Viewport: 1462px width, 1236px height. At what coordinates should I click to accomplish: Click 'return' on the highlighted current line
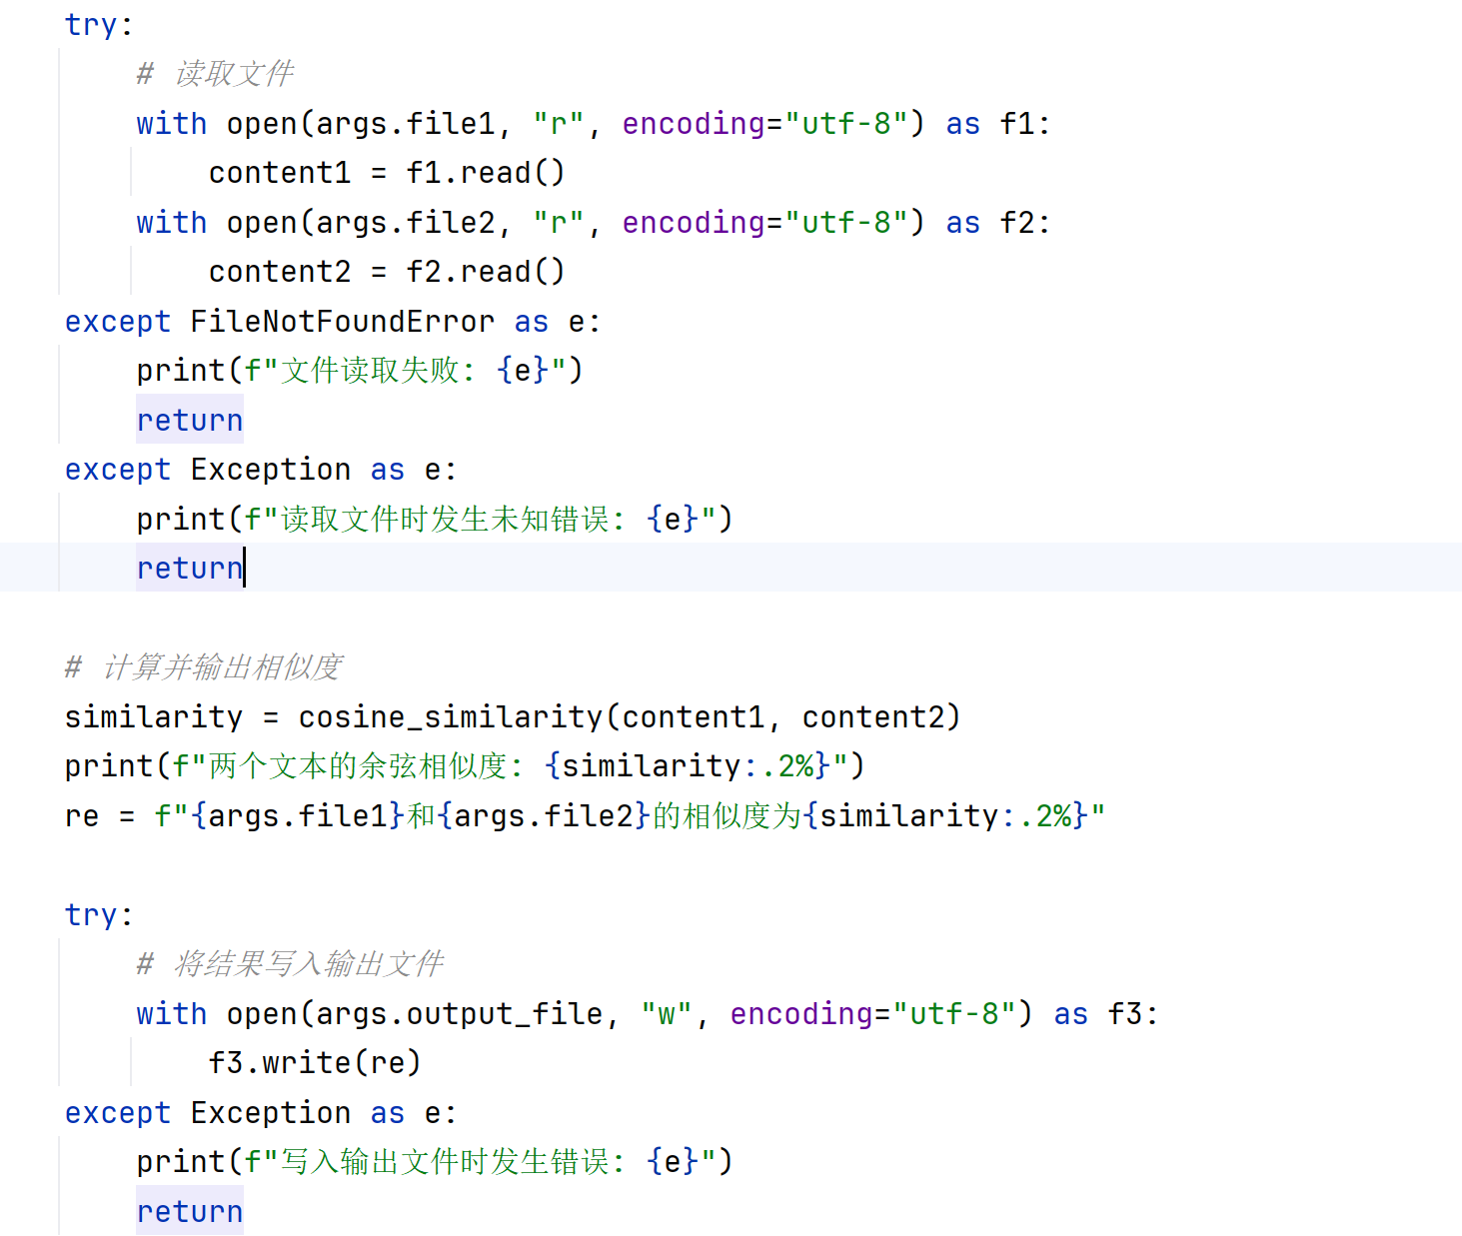(190, 569)
